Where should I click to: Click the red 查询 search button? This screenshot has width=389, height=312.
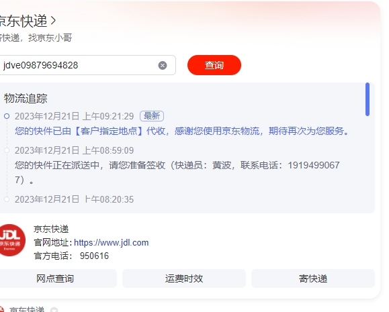(x=214, y=65)
